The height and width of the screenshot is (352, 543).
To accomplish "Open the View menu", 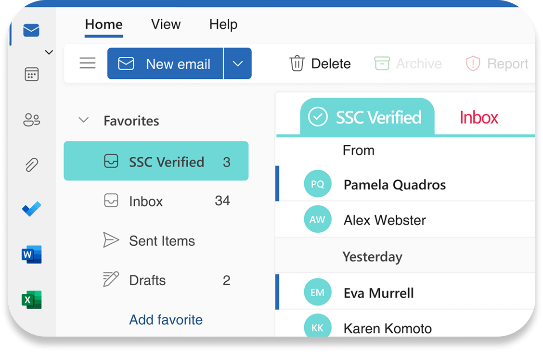I will pyautogui.click(x=166, y=24).
